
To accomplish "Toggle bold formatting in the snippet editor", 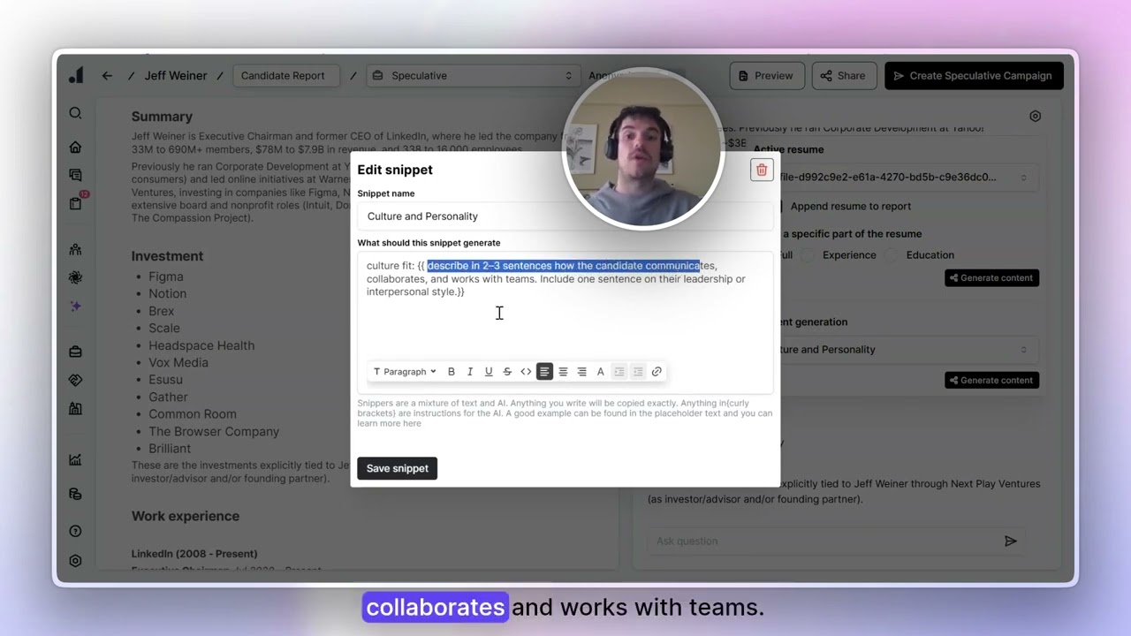I will coord(451,372).
